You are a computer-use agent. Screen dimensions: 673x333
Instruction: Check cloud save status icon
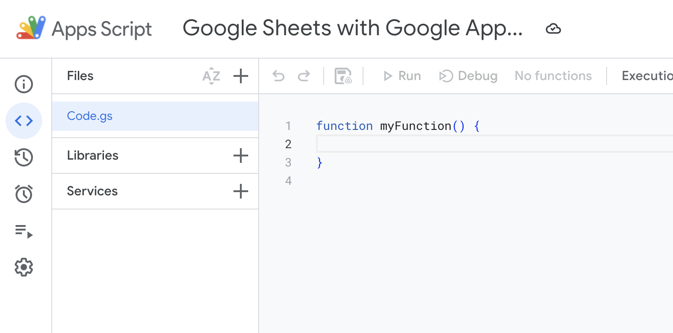[x=554, y=29]
